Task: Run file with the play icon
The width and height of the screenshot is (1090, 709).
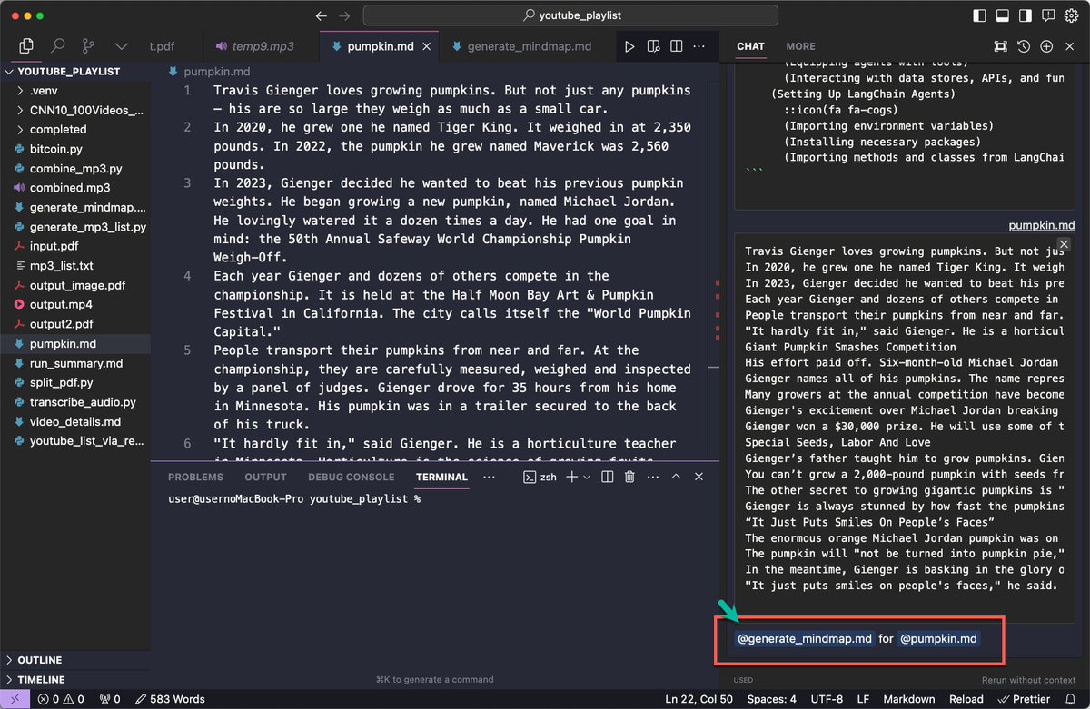Action: (629, 46)
